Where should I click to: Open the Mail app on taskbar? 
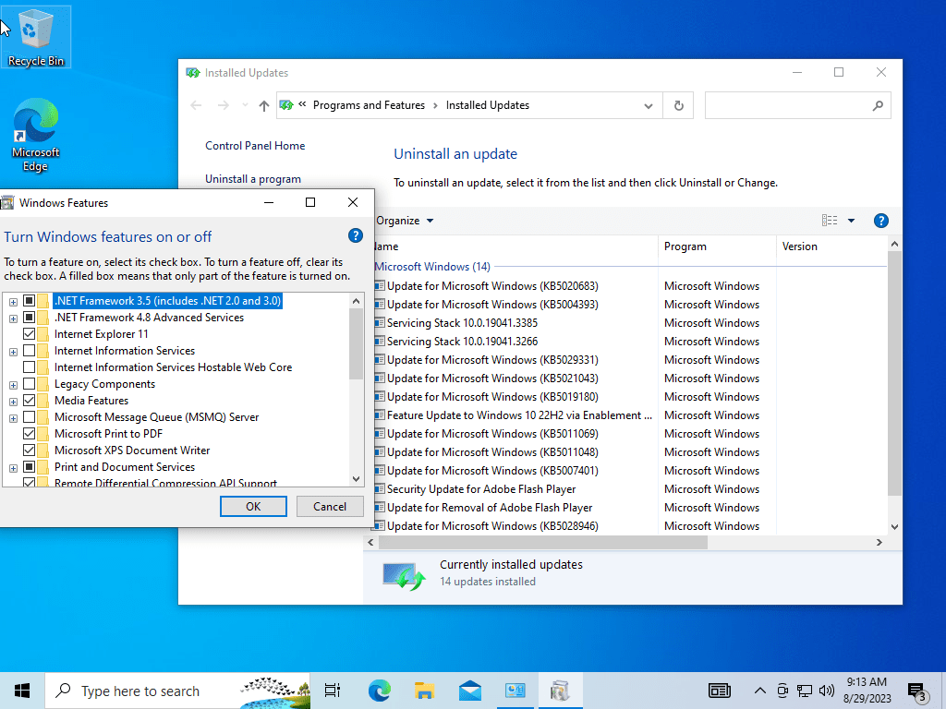point(470,691)
